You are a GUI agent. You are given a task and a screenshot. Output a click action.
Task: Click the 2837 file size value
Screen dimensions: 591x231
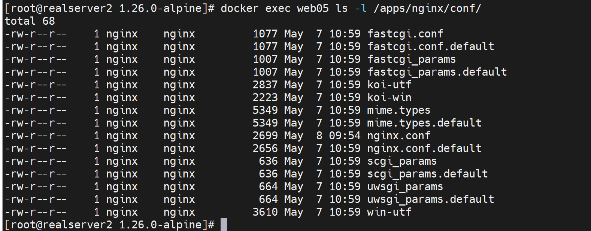(x=265, y=85)
